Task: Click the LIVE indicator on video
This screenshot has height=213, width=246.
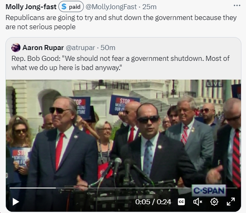Action: click(214, 84)
